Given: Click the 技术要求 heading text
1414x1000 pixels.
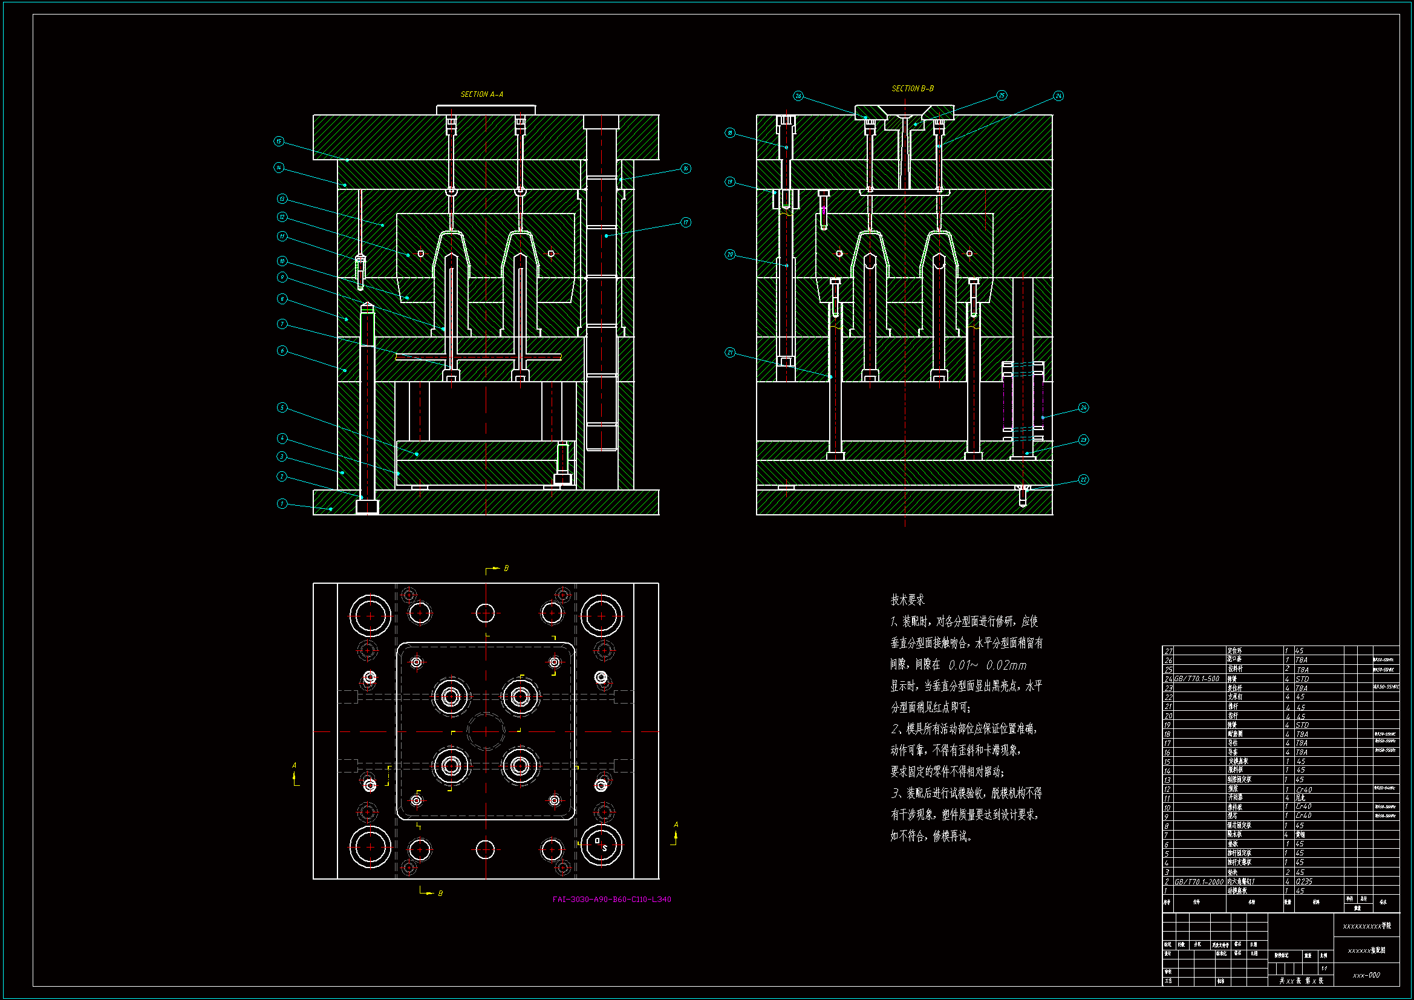Looking at the screenshot, I should tap(907, 600).
